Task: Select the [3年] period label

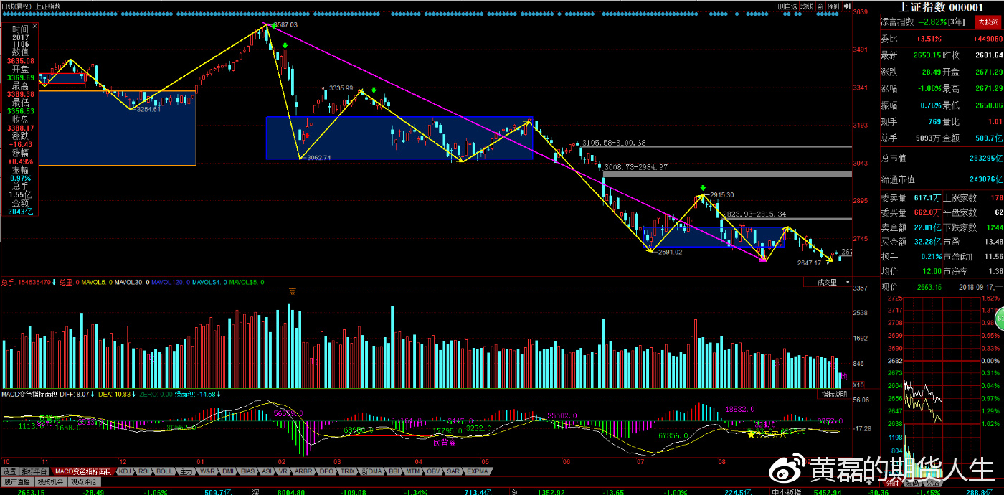Action: click(x=956, y=22)
